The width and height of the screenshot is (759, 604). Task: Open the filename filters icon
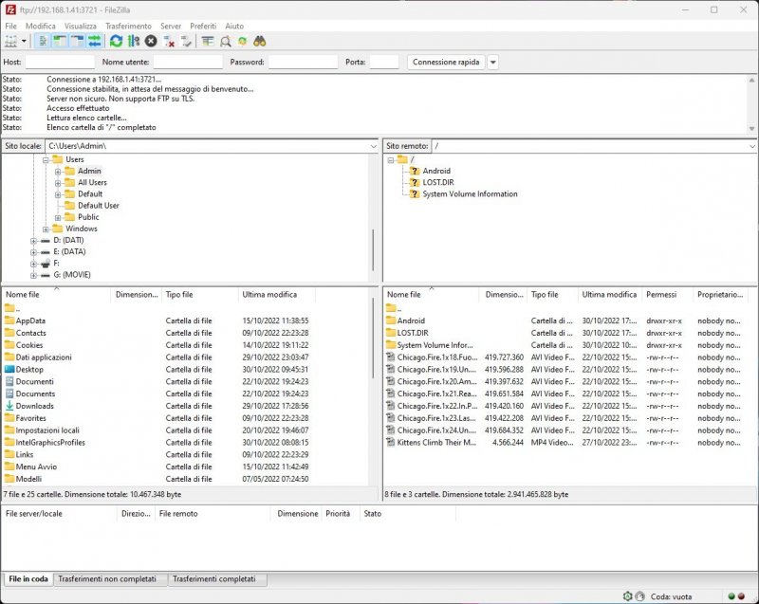click(208, 42)
